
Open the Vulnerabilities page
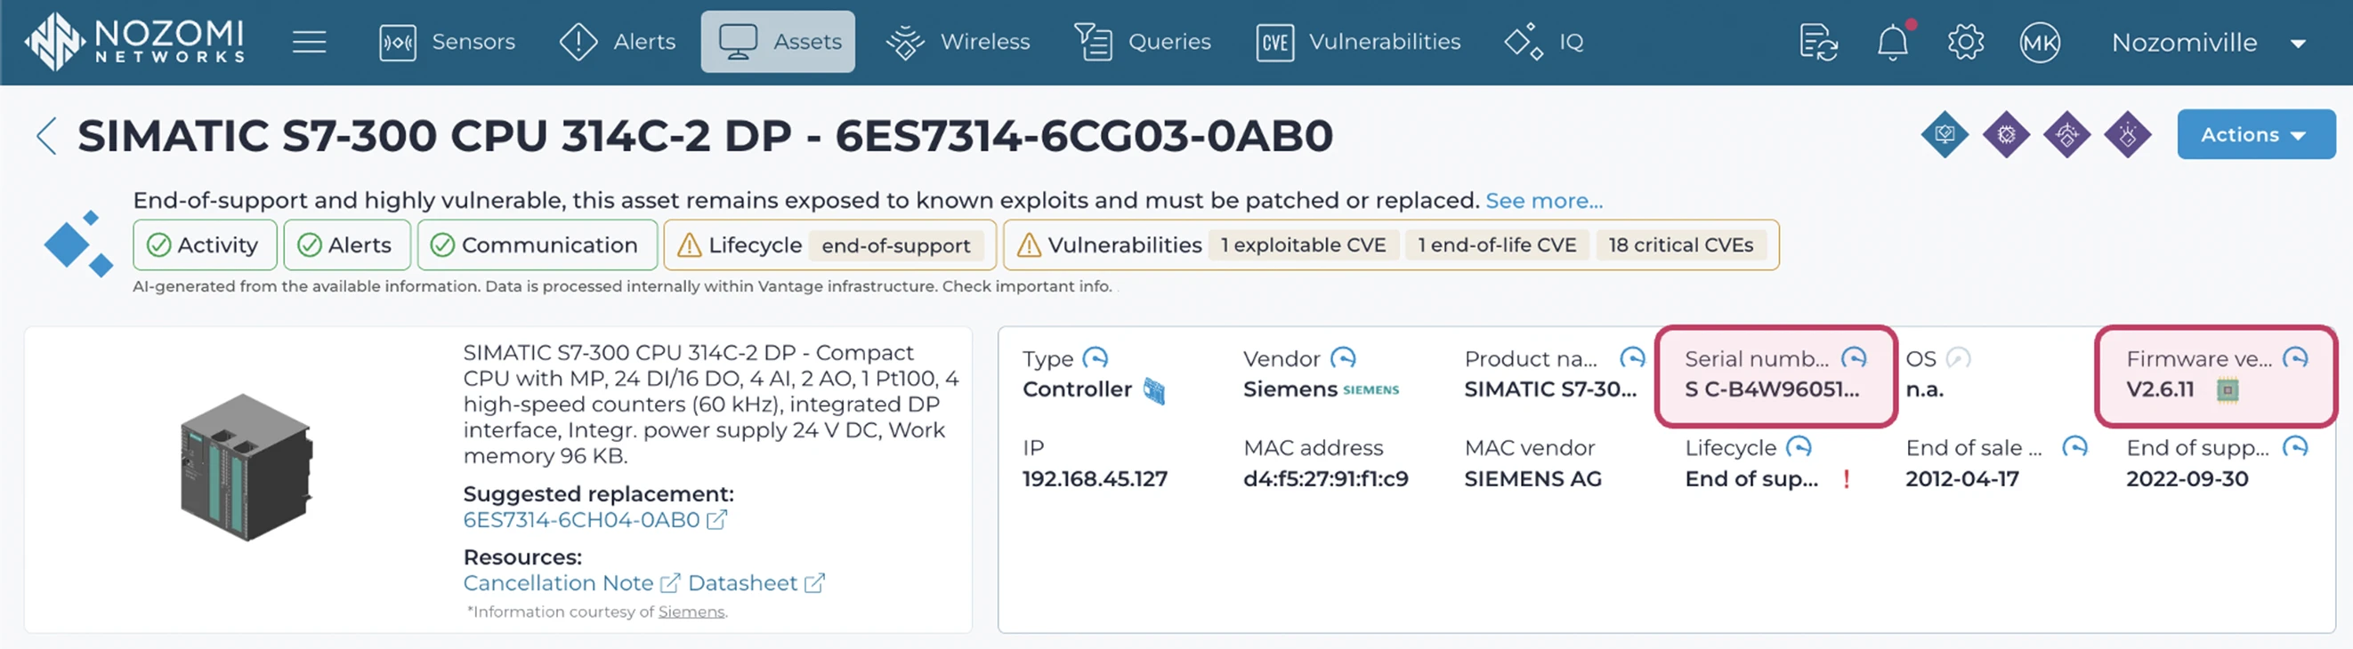pos(1359,42)
